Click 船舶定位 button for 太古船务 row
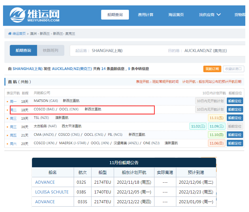The height and width of the screenshot is (212, 249). [x=235, y=126]
